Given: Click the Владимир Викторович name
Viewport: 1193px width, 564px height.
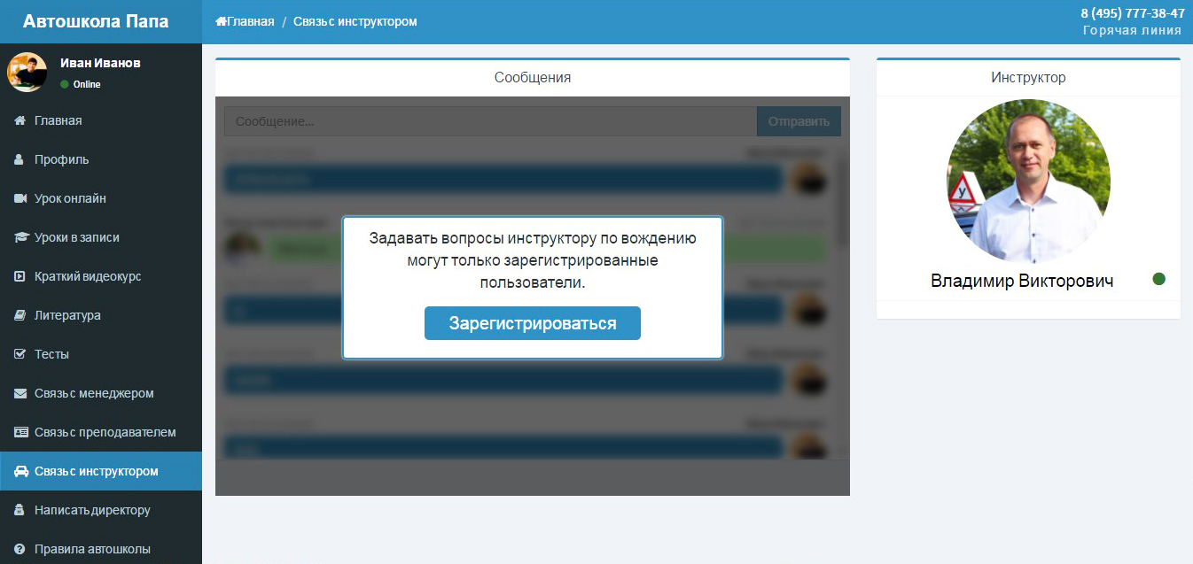Looking at the screenshot, I should point(1022,281).
